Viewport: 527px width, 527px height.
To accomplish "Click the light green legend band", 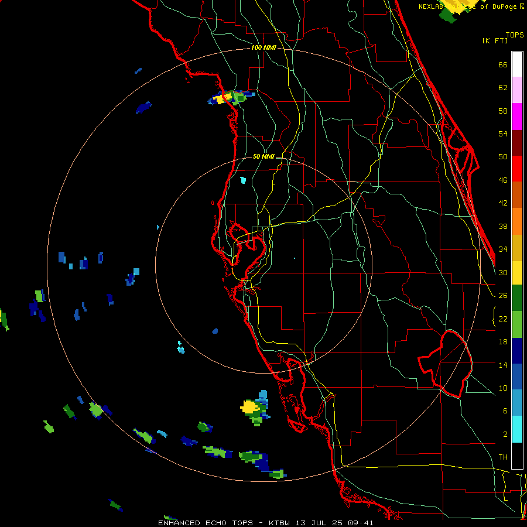I will 517,324.
